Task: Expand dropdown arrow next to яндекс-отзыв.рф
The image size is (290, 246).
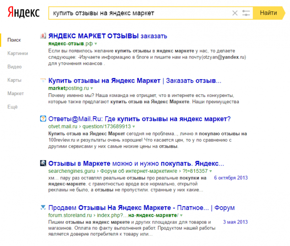Action: point(96,44)
